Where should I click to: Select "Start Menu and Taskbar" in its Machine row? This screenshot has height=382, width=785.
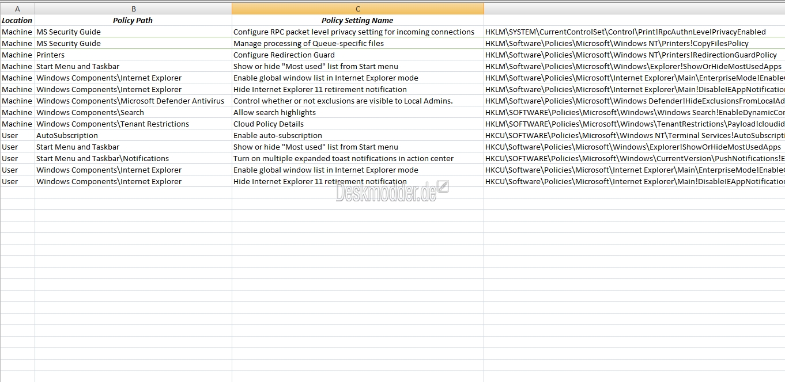point(133,66)
